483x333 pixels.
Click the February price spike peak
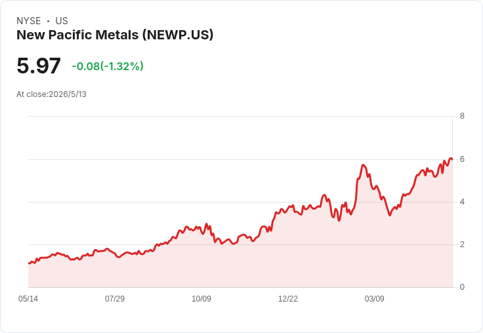pos(364,165)
